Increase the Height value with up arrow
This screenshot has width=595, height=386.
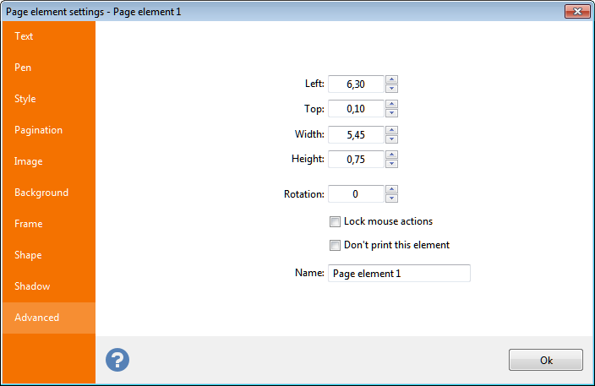pyautogui.click(x=391, y=155)
